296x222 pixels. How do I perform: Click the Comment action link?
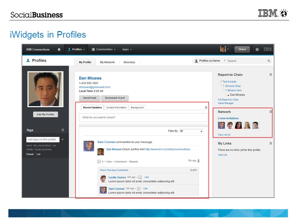pos(121,162)
